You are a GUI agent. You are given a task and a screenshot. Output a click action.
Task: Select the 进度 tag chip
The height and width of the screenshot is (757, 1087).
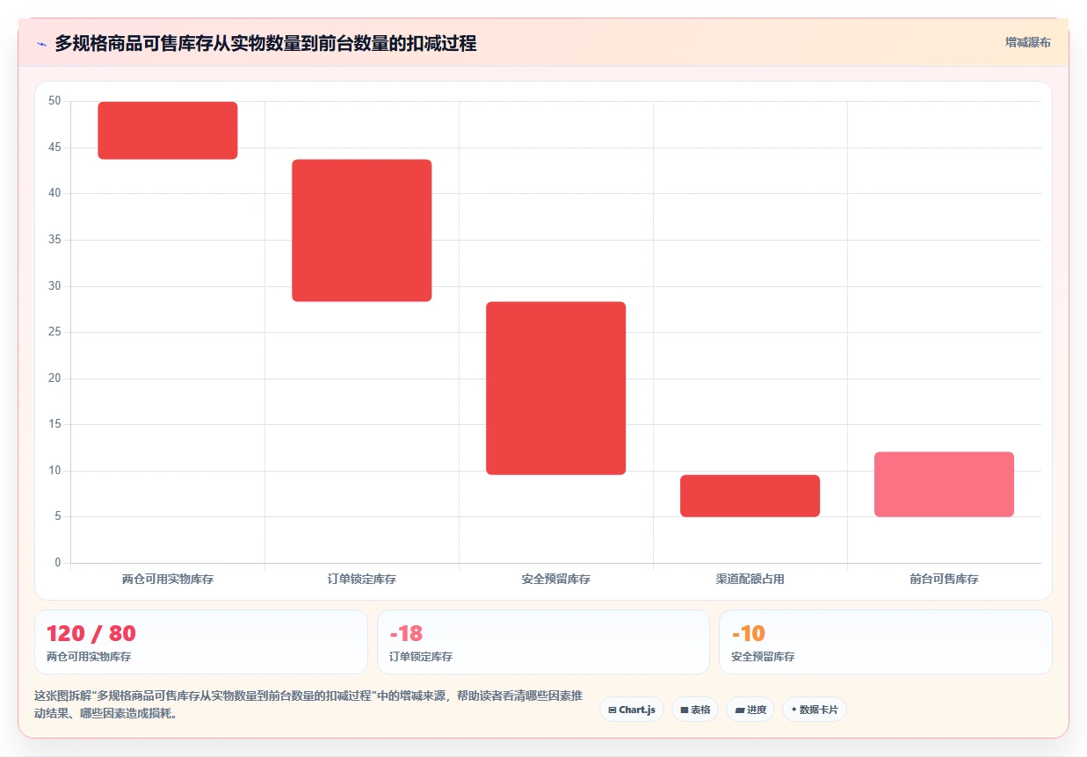(750, 710)
